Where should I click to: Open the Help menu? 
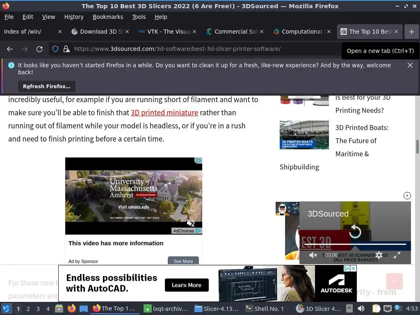click(161, 17)
